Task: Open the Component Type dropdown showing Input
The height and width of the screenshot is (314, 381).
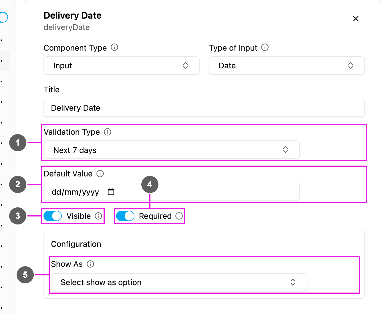Action: click(122, 65)
